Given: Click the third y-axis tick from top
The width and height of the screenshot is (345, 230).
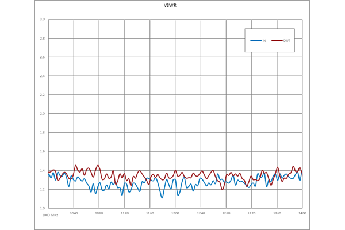Looking at the screenshot, I should (x=42, y=57).
